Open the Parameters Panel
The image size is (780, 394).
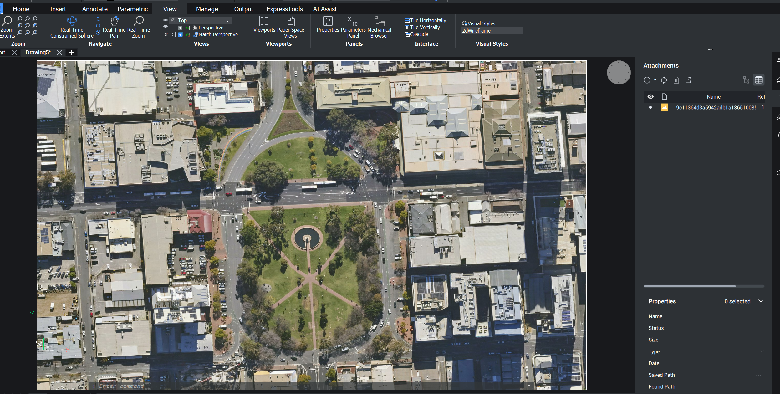(353, 27)
